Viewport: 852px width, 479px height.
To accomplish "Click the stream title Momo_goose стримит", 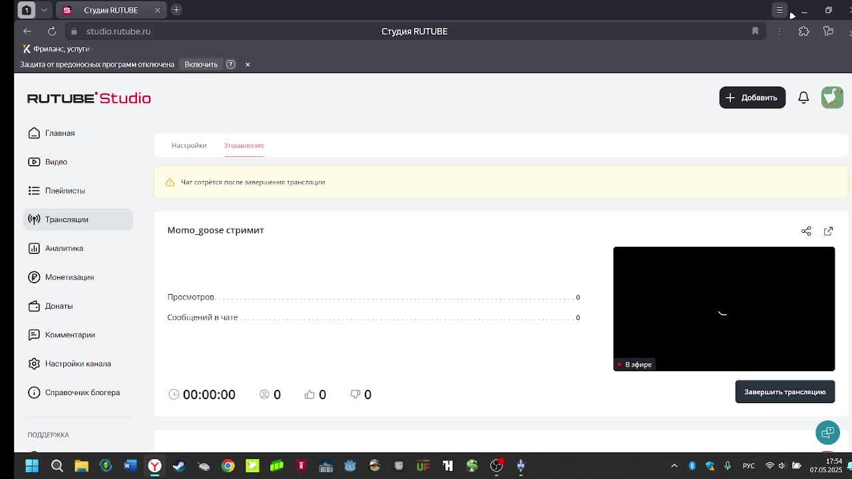I will coord(216,230).
